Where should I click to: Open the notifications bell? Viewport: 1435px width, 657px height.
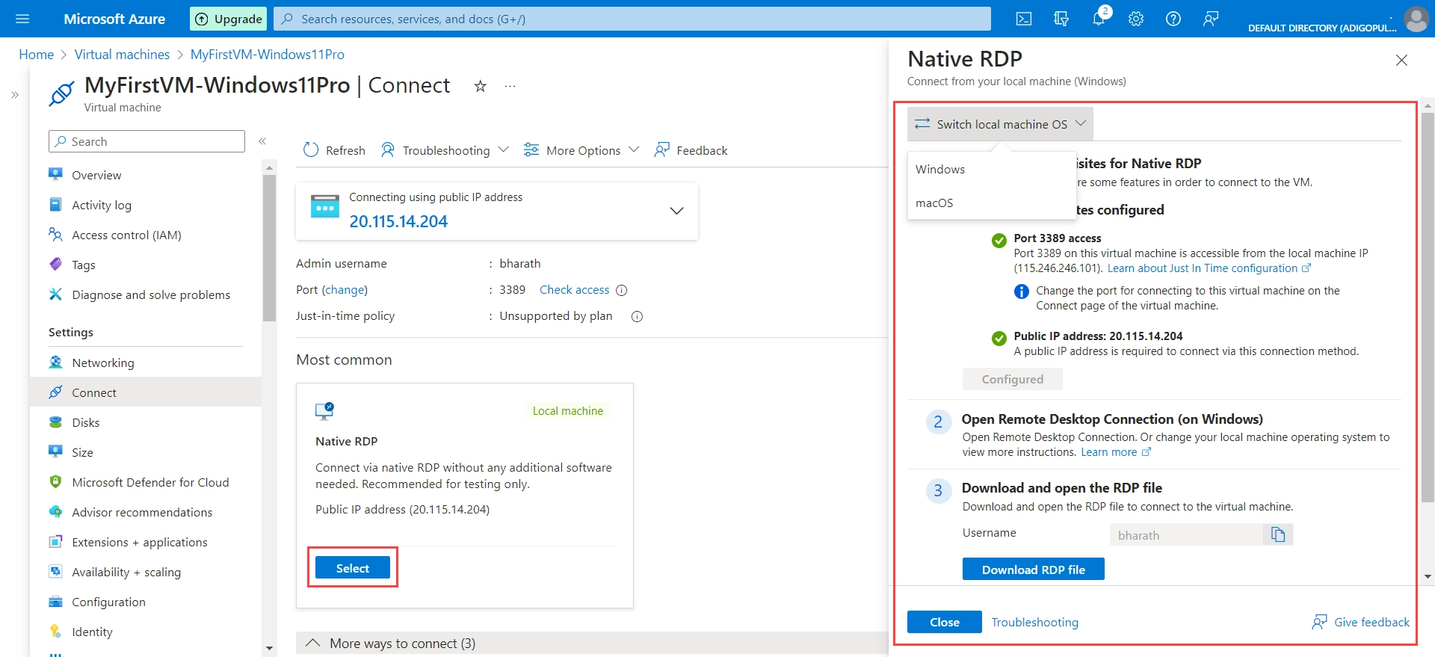pos(1099,19)
